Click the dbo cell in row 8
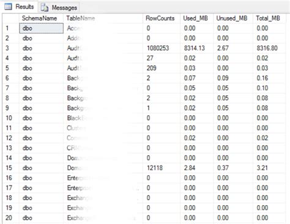The height and width of the screenshot is (224, 290). pos(41,98)
